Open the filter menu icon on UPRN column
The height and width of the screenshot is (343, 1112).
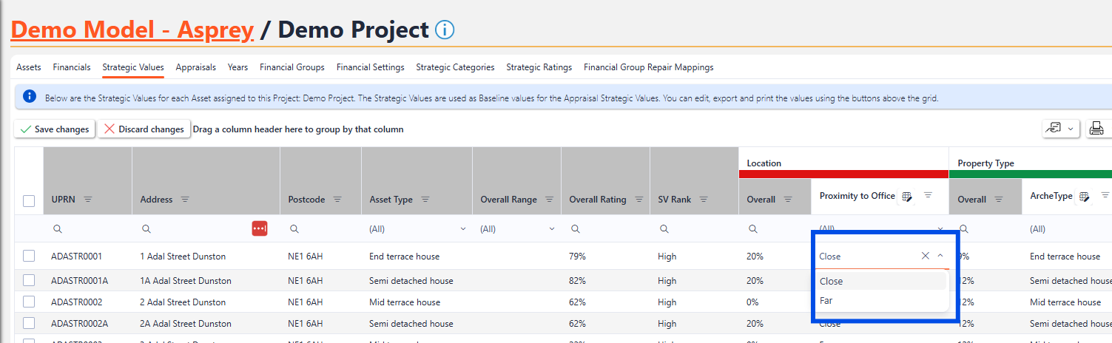point(88,200)
